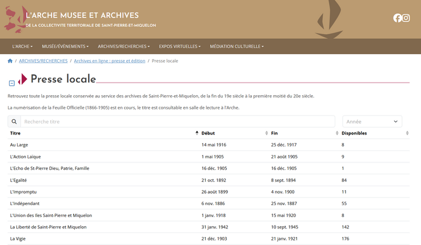The height and width of the screenshot is (245, 421).
Task: Go to Archives en ligne breadcrumb link
Action: tap(109, 60)
